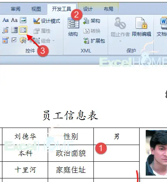167x182 pixels.
Task: Switch to the Review (审阅) tab
Action: point(16,9)
